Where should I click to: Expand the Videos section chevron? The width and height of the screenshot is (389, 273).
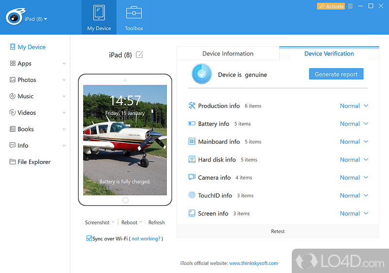click(64, 113)
